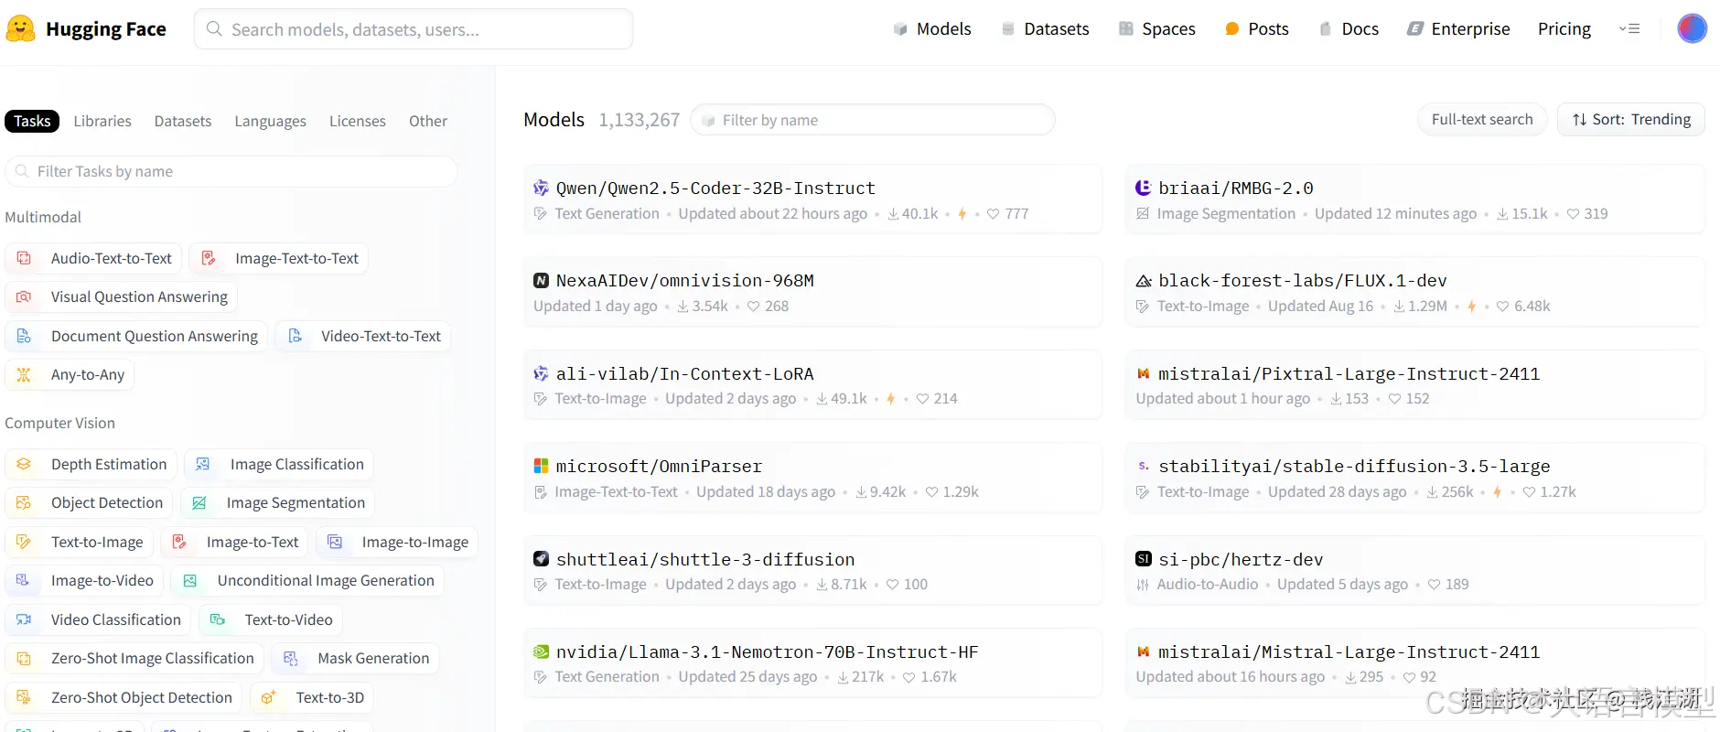This screenshot has height=732, width=1720.
Task: Open Models in the top navigation
Action: click(932, 28)
